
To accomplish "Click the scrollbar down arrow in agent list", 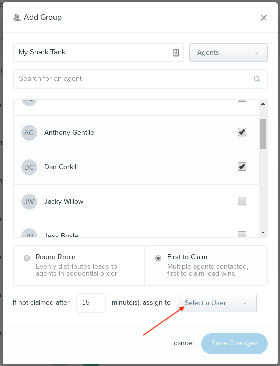I will tap(263, 233).
